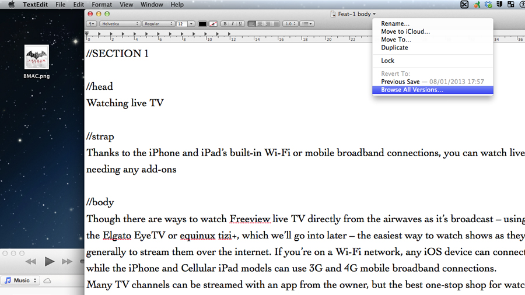The height and width of the screenshot is (295, 525).
Task: Toggle italic formatting
Action: (x=233, y=24)
